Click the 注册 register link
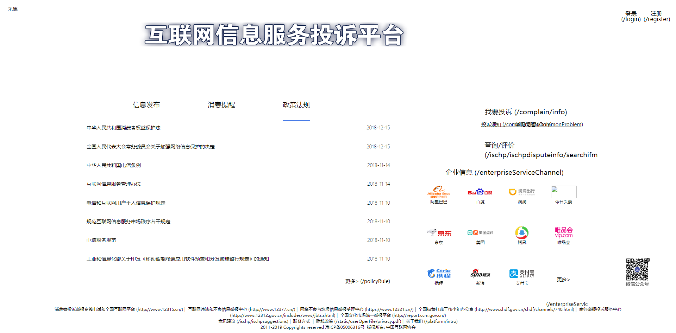Image resolution: width=676 pixels, height=333 pixels. [x=657, y=16]
